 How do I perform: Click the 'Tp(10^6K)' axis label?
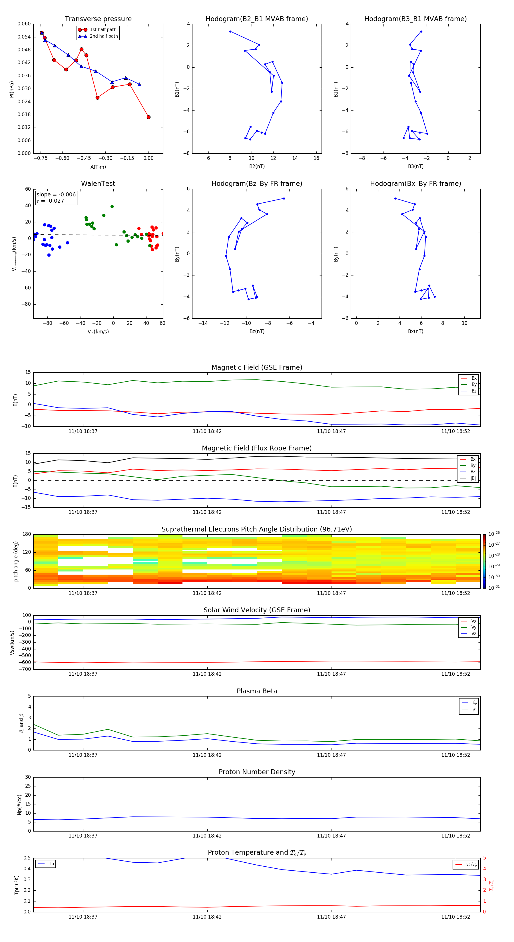(17, 885)
